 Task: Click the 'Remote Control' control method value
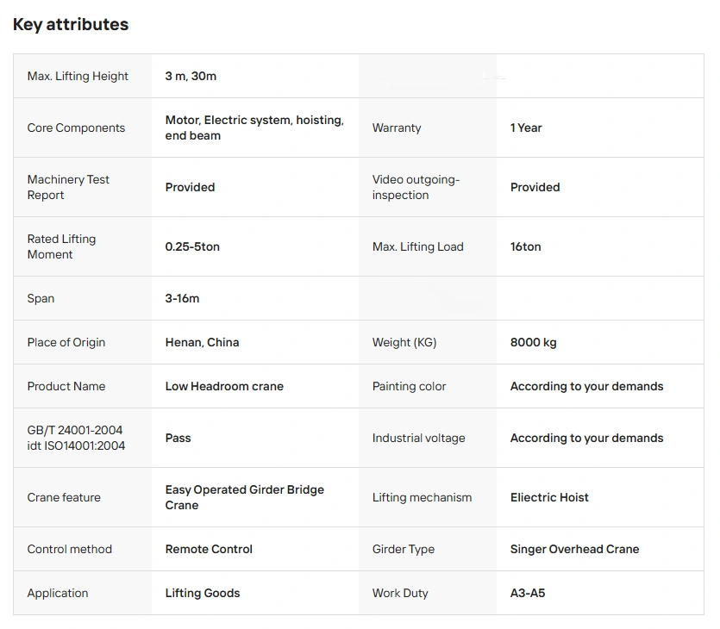pos(209,549)
